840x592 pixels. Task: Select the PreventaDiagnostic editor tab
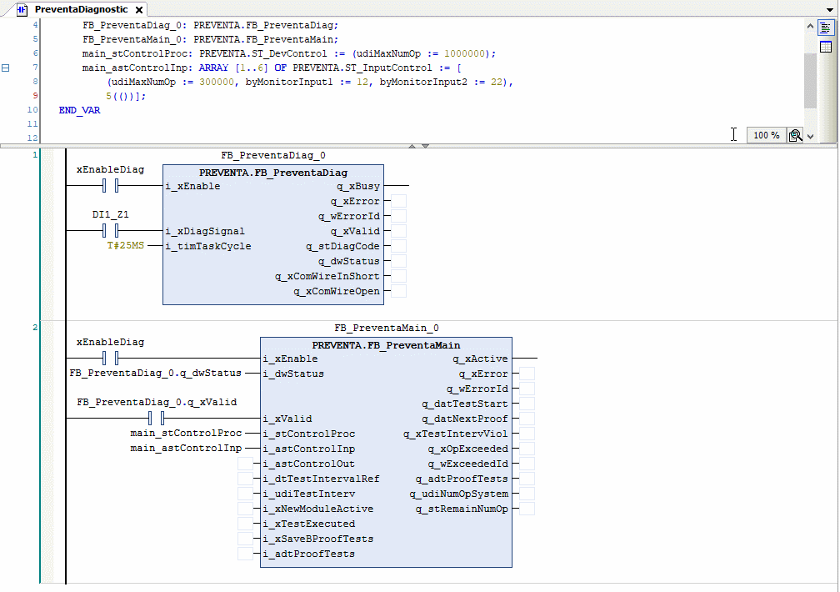[81, 9]
